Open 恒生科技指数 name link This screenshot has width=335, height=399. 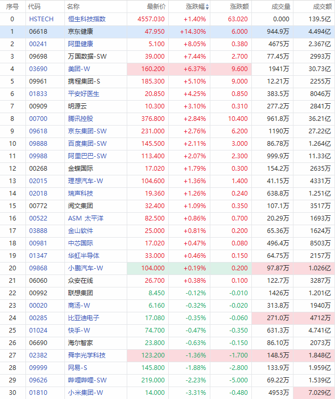tap(87, 19)
